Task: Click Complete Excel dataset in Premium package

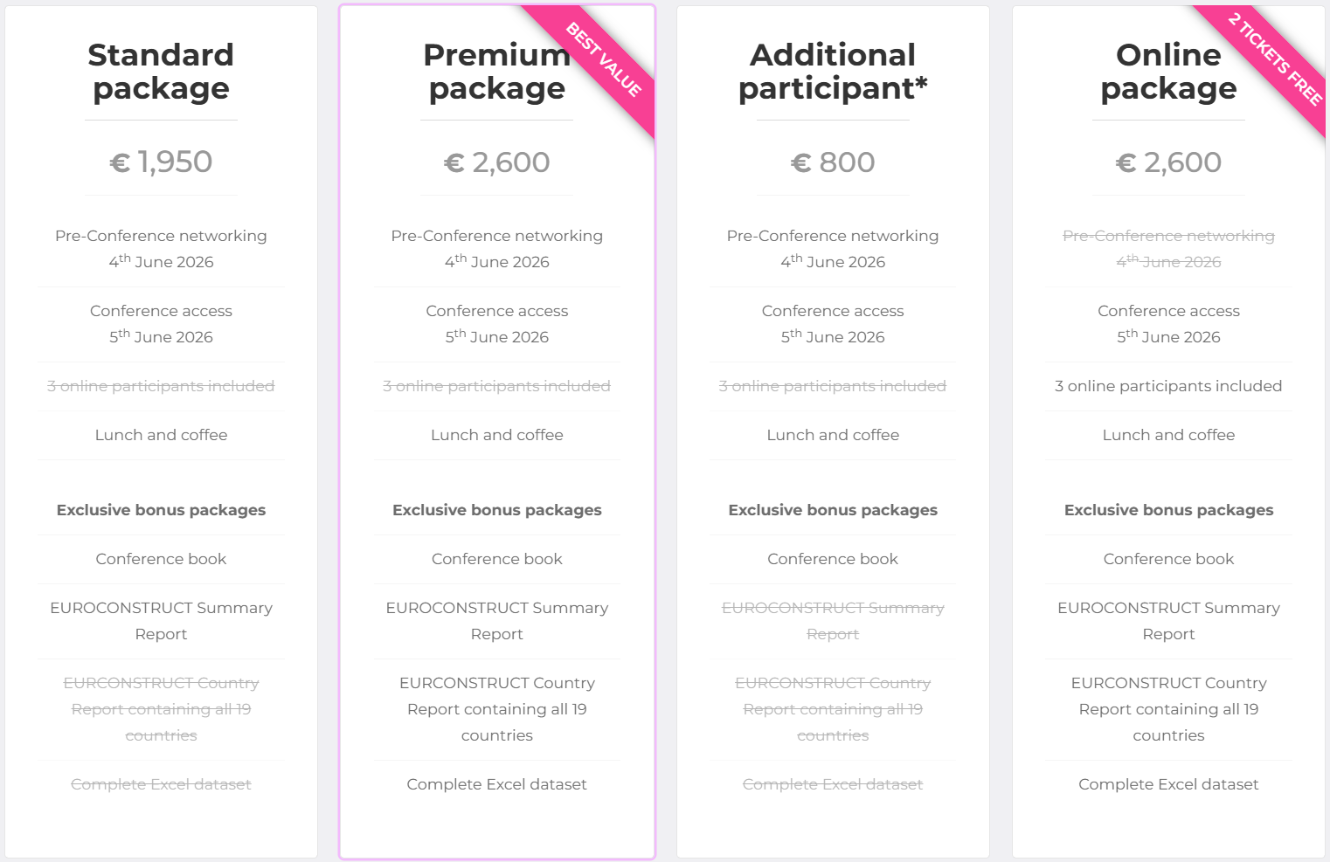Action: coord(496,784)
